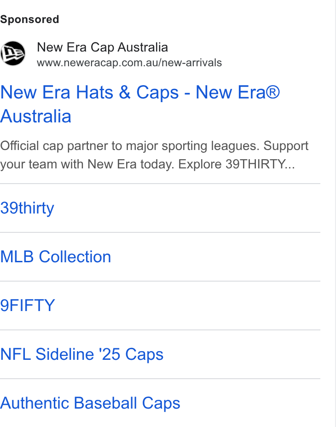Image resolution: width=336 pixels, height=427 pixels.
Task: Click the word Australia in headline's second line
Action: pyautogui.click(x=35, y=116)
